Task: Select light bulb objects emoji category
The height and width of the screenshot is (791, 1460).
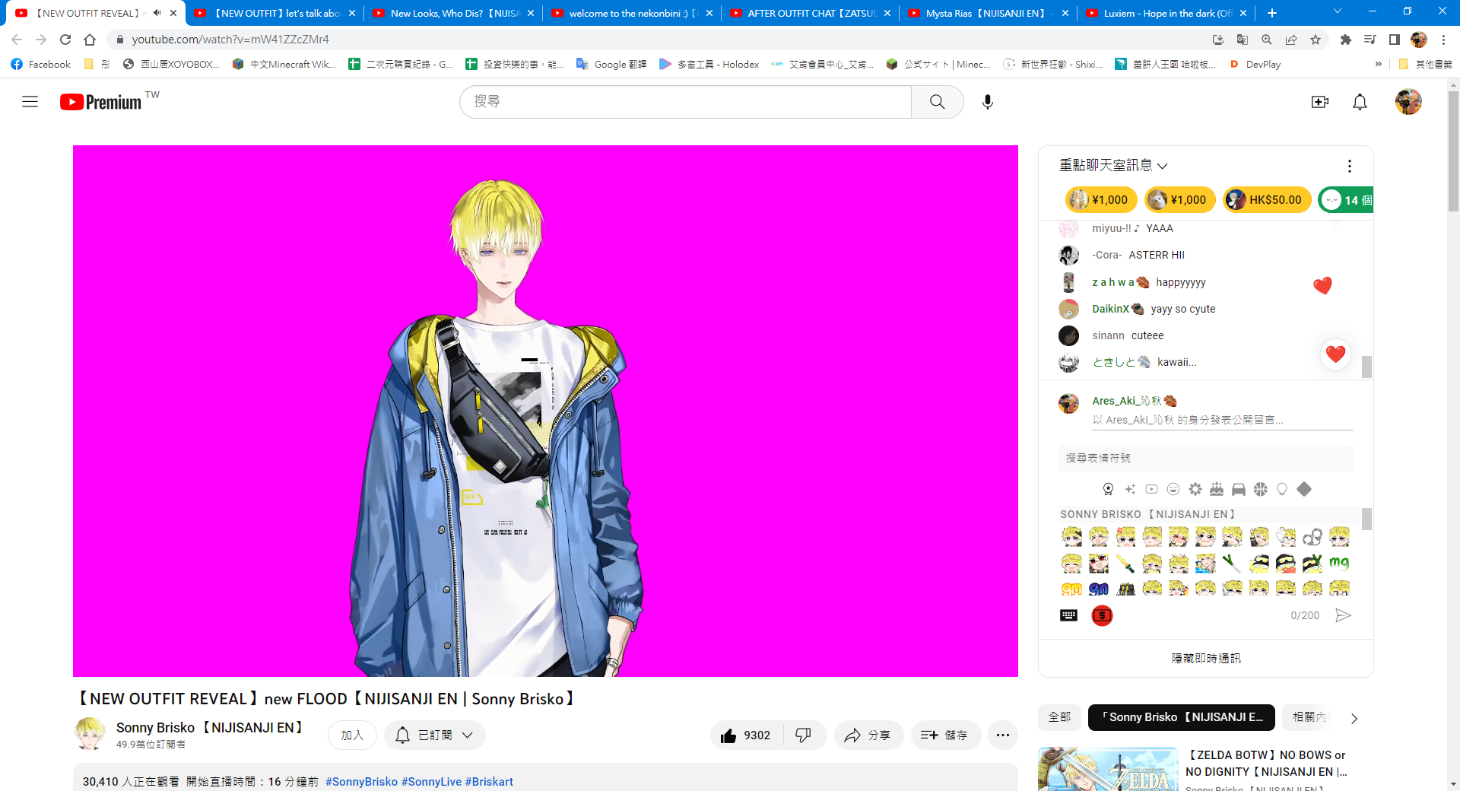Action: 1282,489
